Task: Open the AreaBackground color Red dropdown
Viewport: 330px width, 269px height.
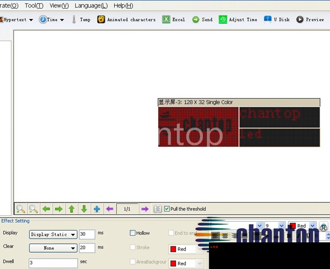Action: [x=199, y=263]
